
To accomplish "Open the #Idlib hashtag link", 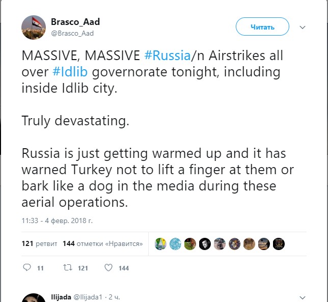I will click(x=70, y=71).
